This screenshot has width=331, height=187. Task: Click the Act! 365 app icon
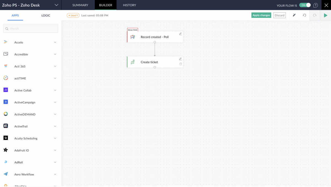tap(6, 66)
